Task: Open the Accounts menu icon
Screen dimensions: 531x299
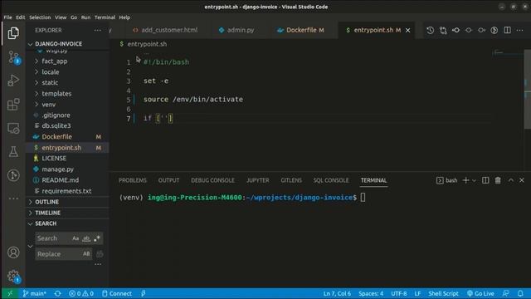Action: pyautogui.click(x=13, y=252)
